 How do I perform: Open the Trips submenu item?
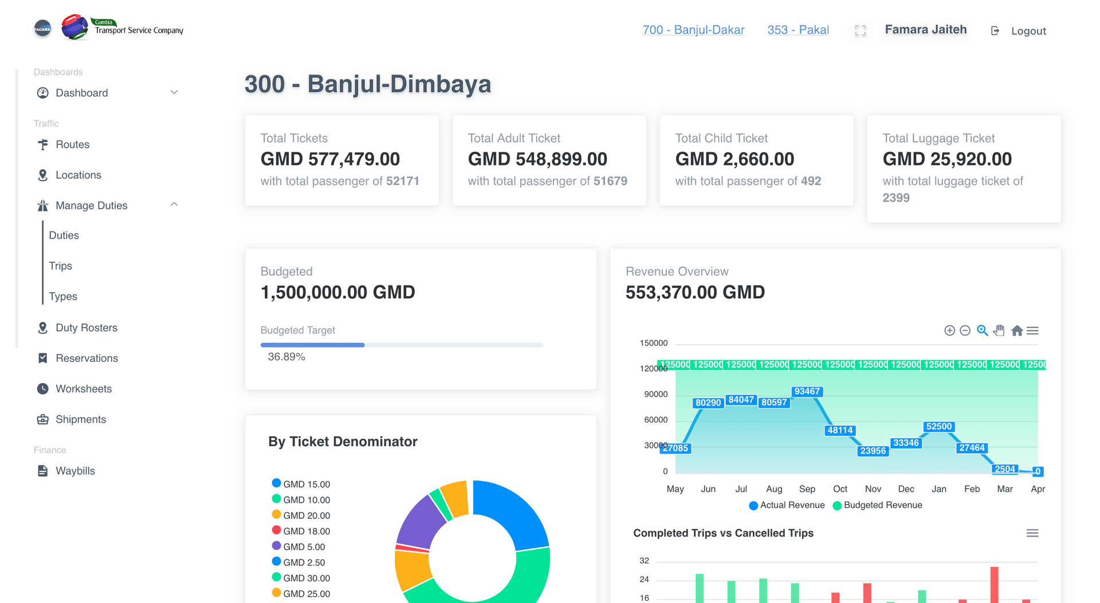[x=61, y=266]
